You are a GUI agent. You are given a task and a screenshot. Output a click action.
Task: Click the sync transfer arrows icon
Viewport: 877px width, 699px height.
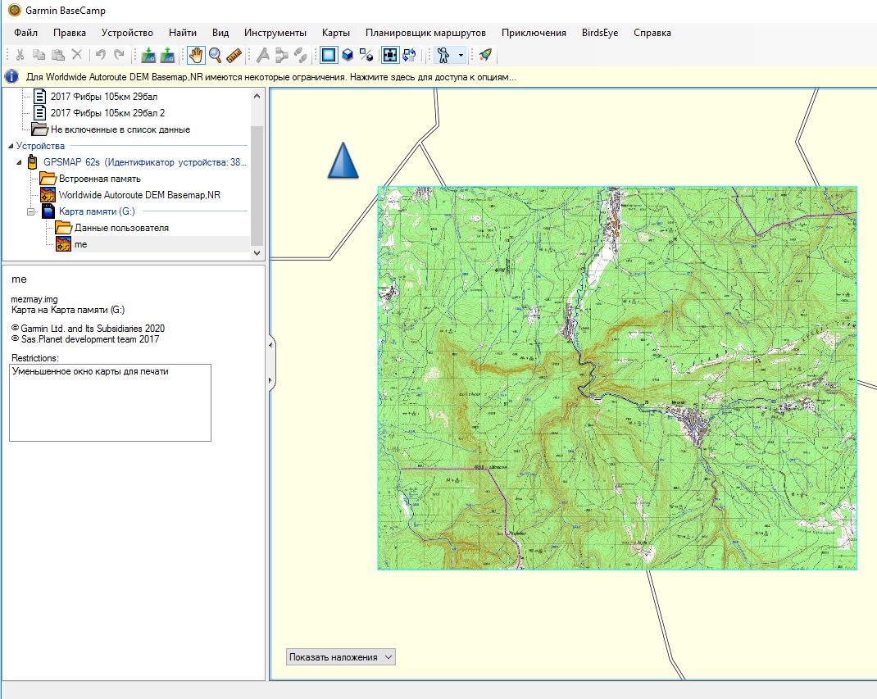(x=410, y=55)
